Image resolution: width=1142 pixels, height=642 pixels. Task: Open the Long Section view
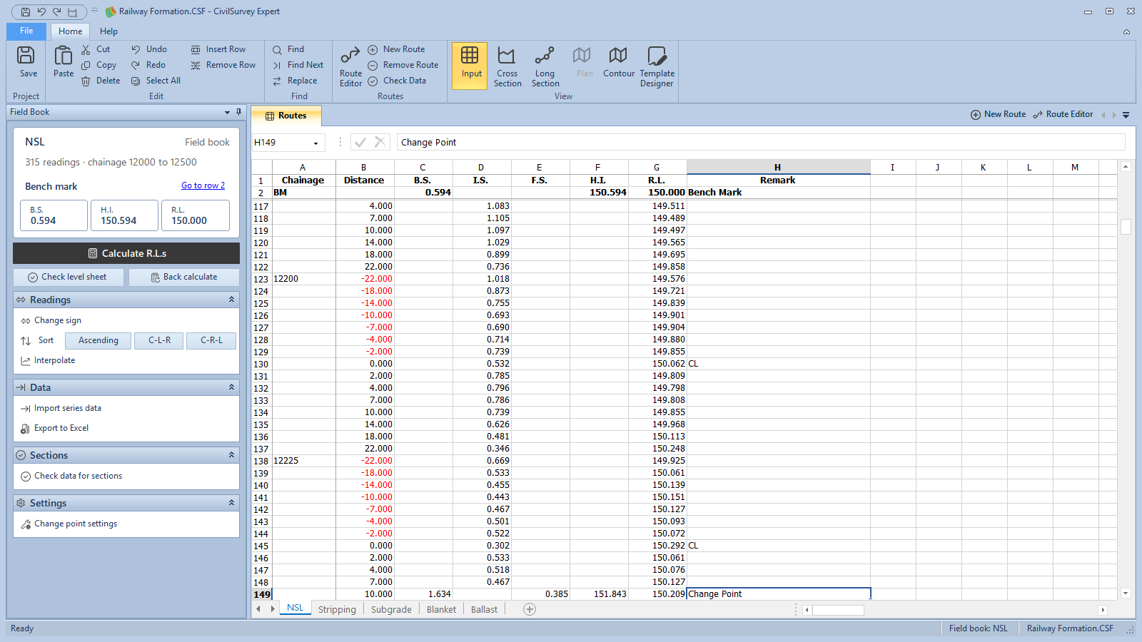point(545,66)
